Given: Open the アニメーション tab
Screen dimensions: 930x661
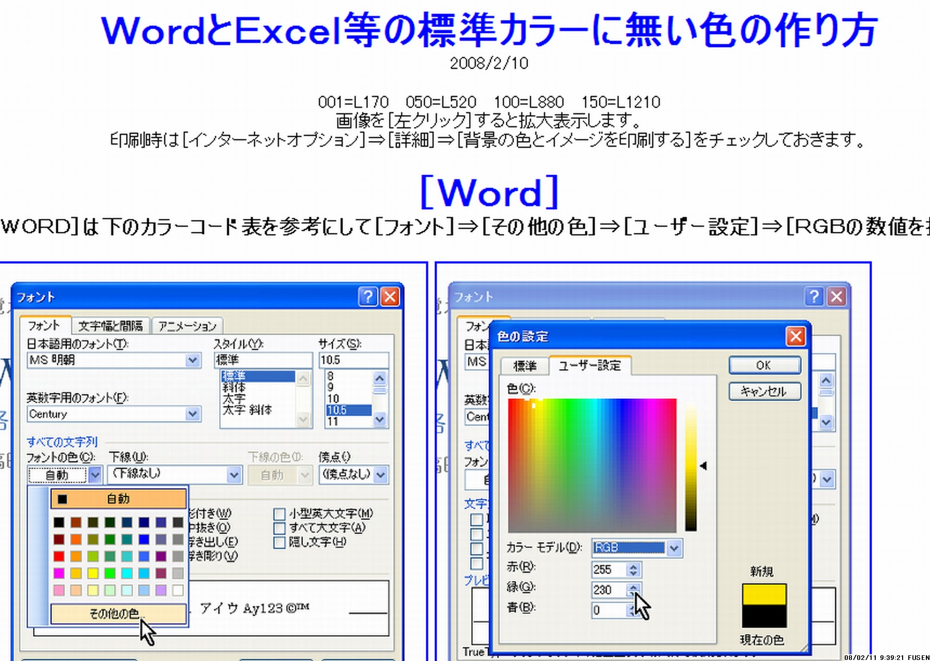Looking at the screenshot, I should (x=187, y=326).
